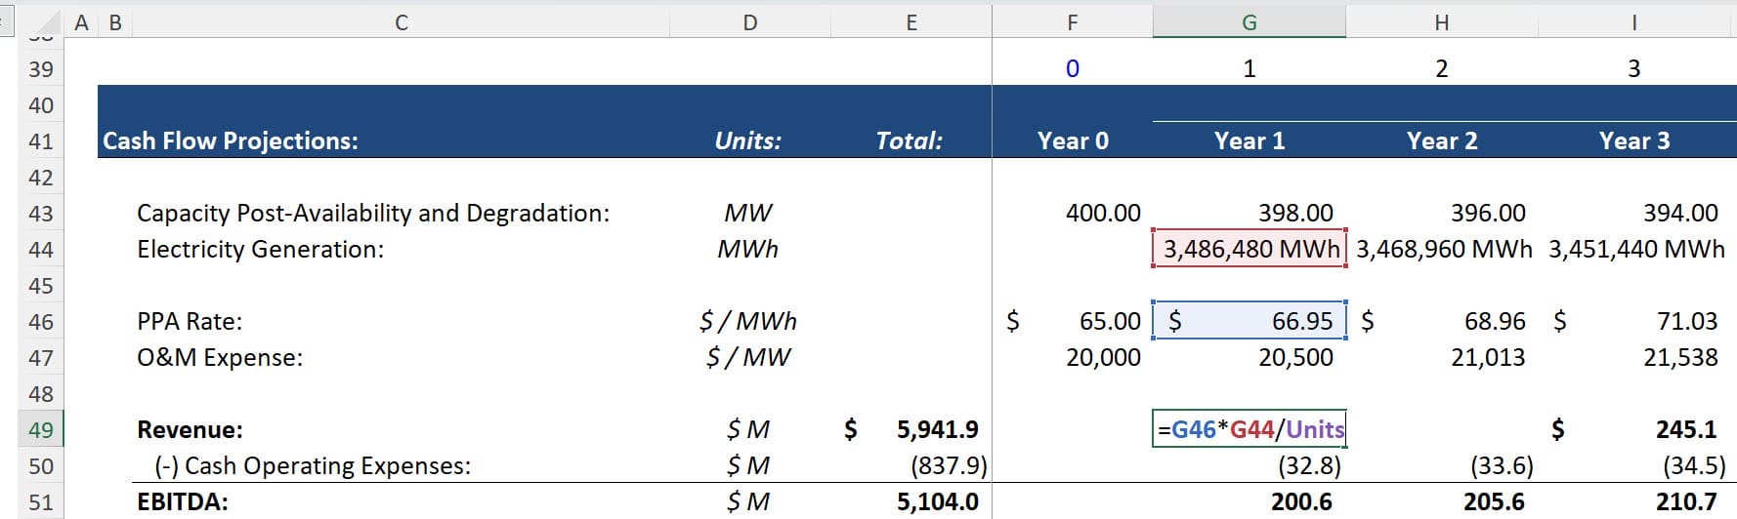Image resolution: width=1737 pixels, height=519 pixels.
Task: Select column H header
Action: click(x=1441, y=22)
